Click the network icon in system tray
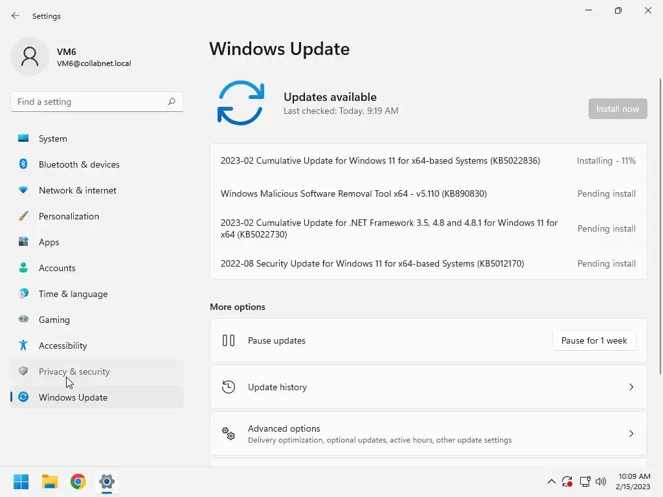The width and height of the screenshot is (663, 497). (585, 481)
